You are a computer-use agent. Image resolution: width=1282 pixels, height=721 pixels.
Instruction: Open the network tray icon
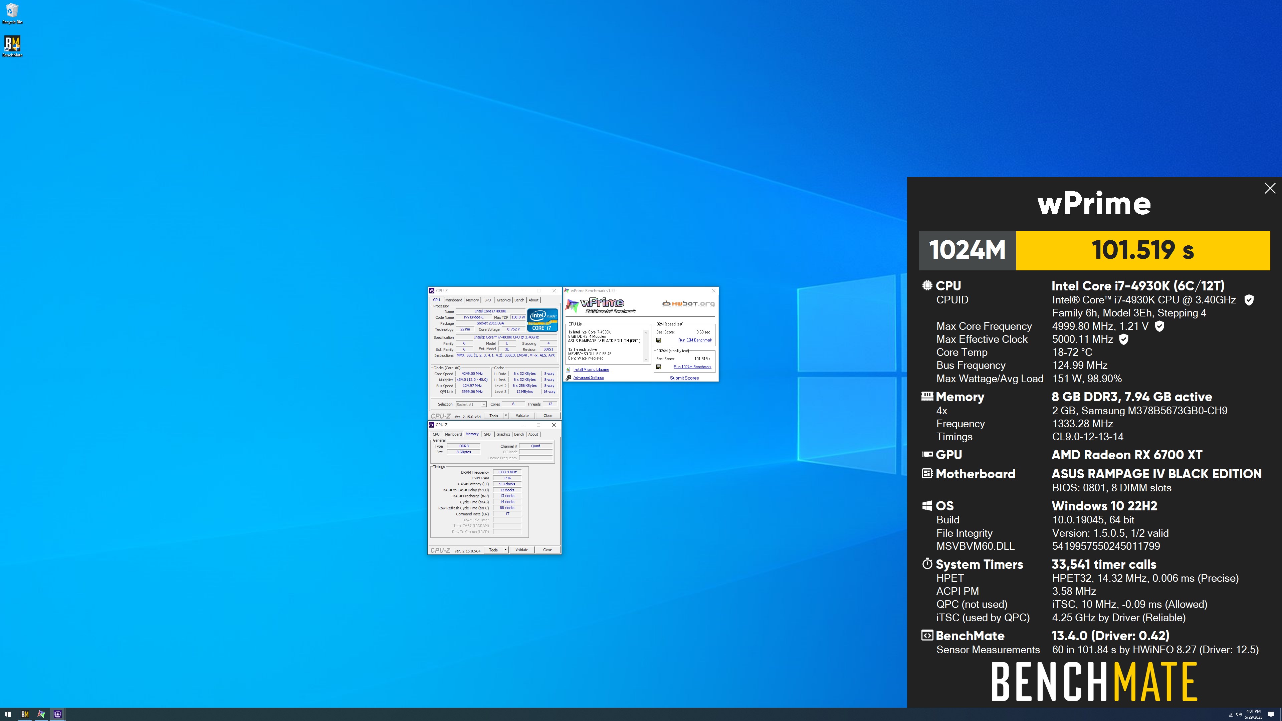click(1231, 715)
